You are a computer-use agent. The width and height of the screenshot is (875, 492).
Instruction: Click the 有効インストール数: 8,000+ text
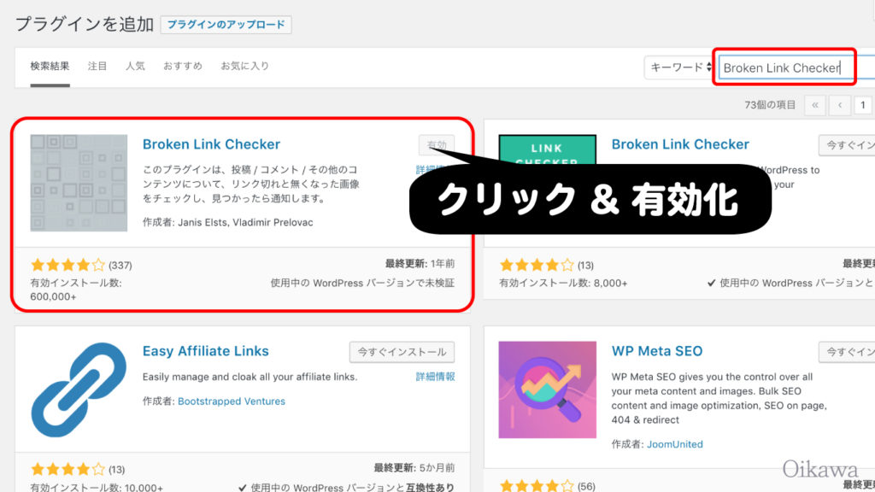[563, 283]
